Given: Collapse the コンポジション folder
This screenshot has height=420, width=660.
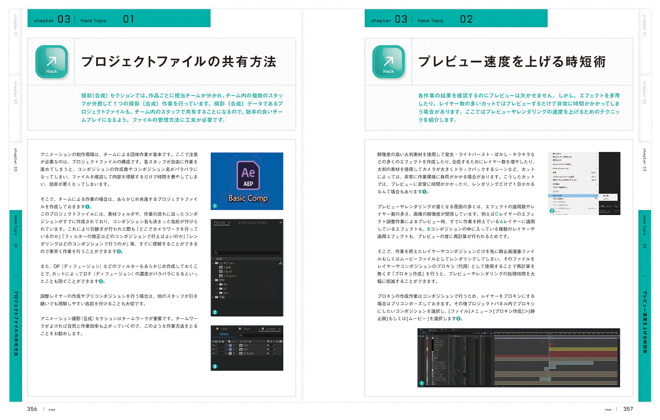Looking at the screenshot, I should (213, 263).
